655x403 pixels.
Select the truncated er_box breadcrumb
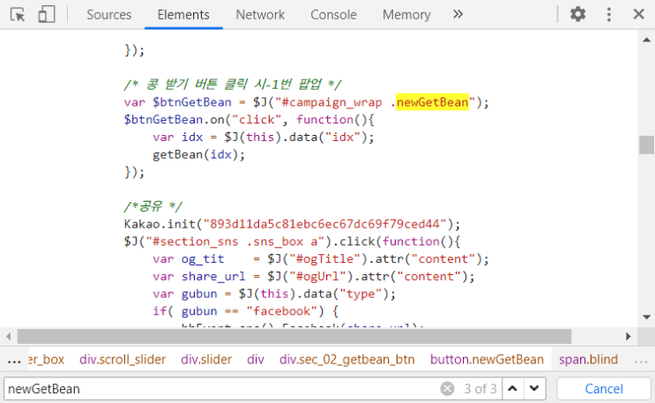[x=47, y=360]
